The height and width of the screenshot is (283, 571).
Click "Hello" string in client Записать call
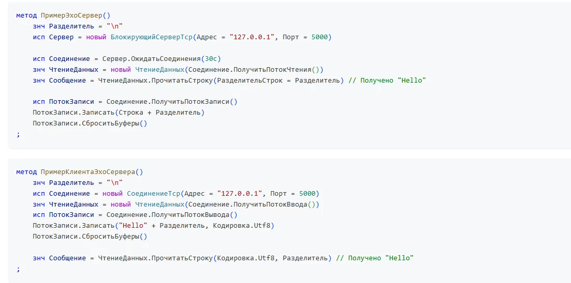(x=133, y=226)
